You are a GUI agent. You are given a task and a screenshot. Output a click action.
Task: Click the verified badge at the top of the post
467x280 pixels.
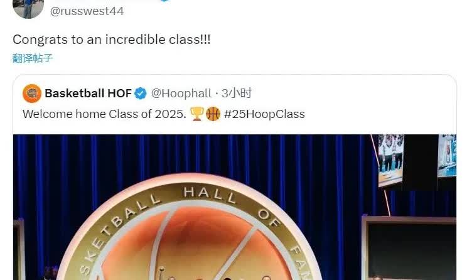(164, 1)
